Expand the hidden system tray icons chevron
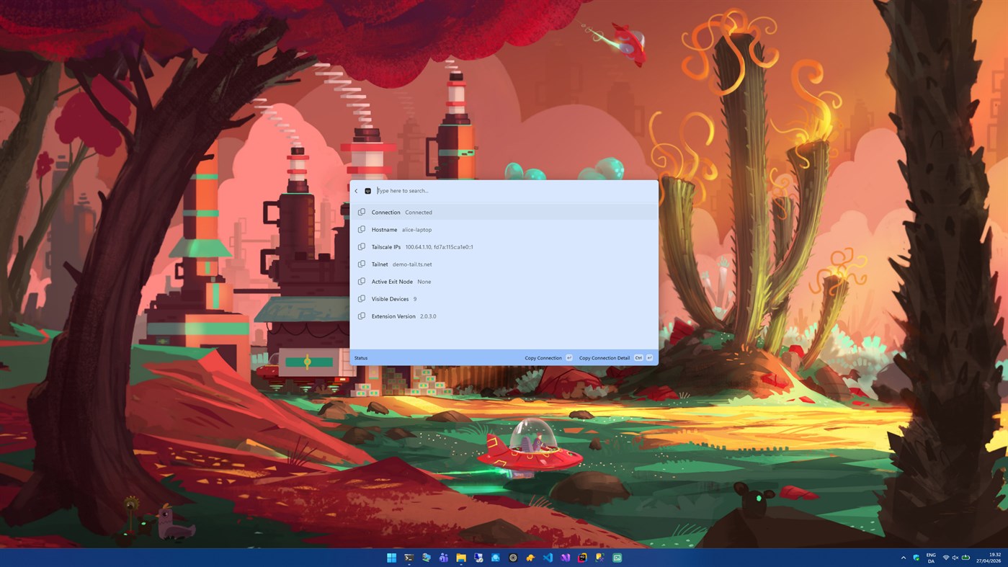Image resolution: width=1008 pixels, height=567 pixels. [x=904, y=558]
